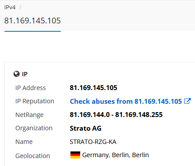This screenshot has width=195, height=166.
Task: Click the blue underline beneath the IP title
Action: coord(32,31)
